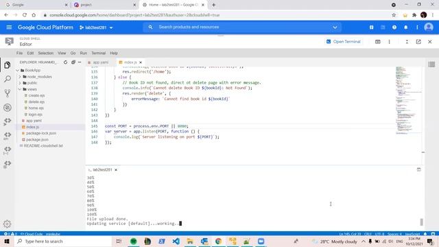Click the Open Terminal button
439x247 pixels.
click(x=344, y=41)
